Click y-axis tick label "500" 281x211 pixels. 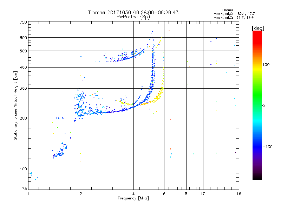point(24,51)
